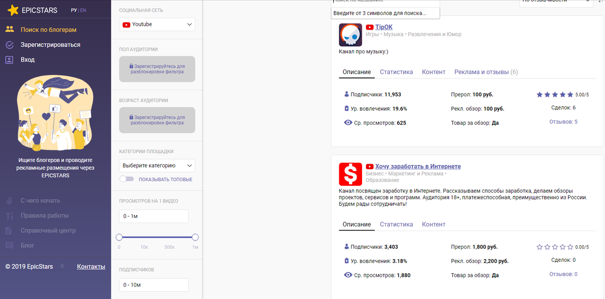Viewport: 605px width, 299px height.
Task: Switch language to РУ
Action: click(x=74, y=10)
